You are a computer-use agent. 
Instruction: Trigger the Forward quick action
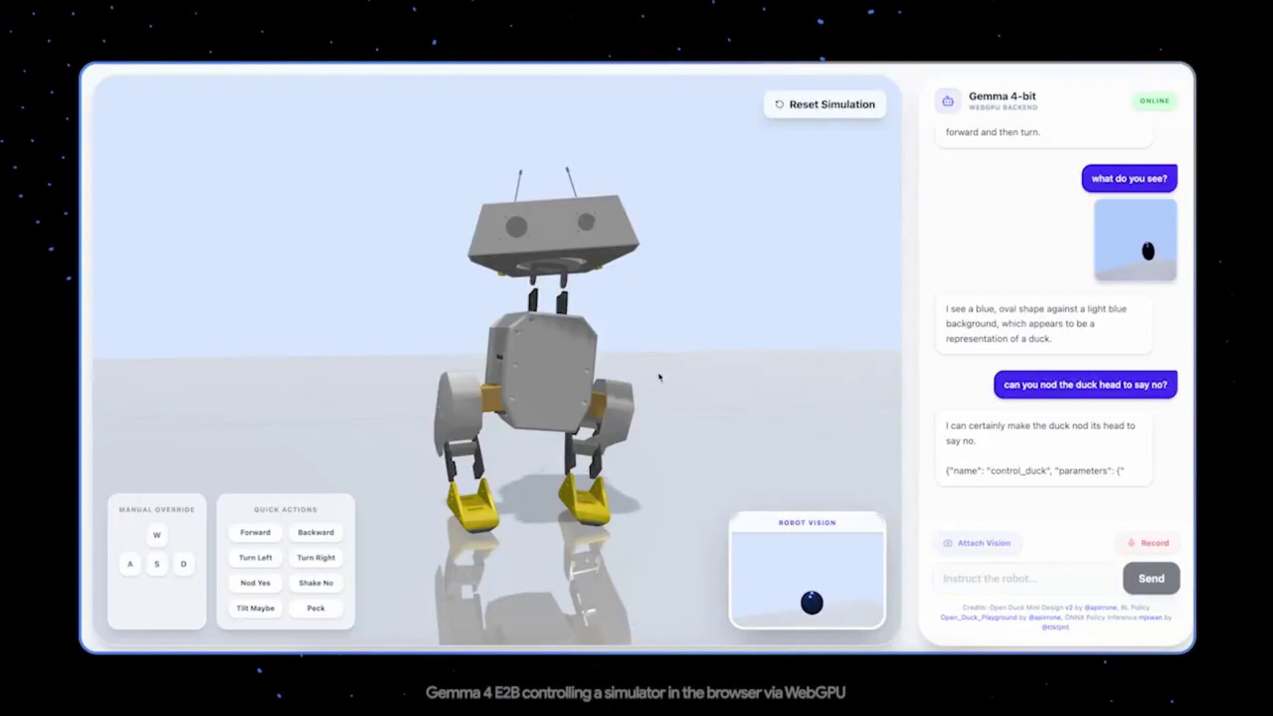point(255,532)
